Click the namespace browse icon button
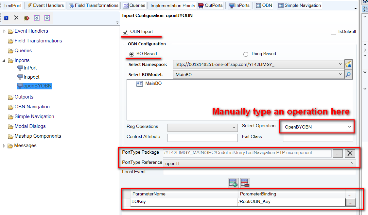Viewport: 368px width, 215px height. point(348,64)
